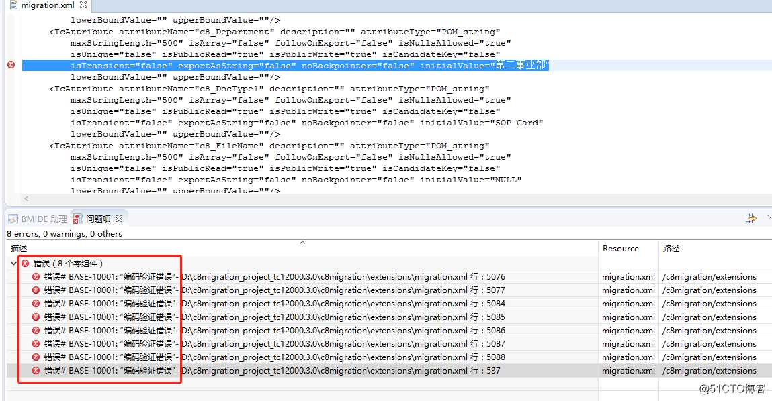
Task: Select the 问题项 problems tab
Action: point(98,219)
